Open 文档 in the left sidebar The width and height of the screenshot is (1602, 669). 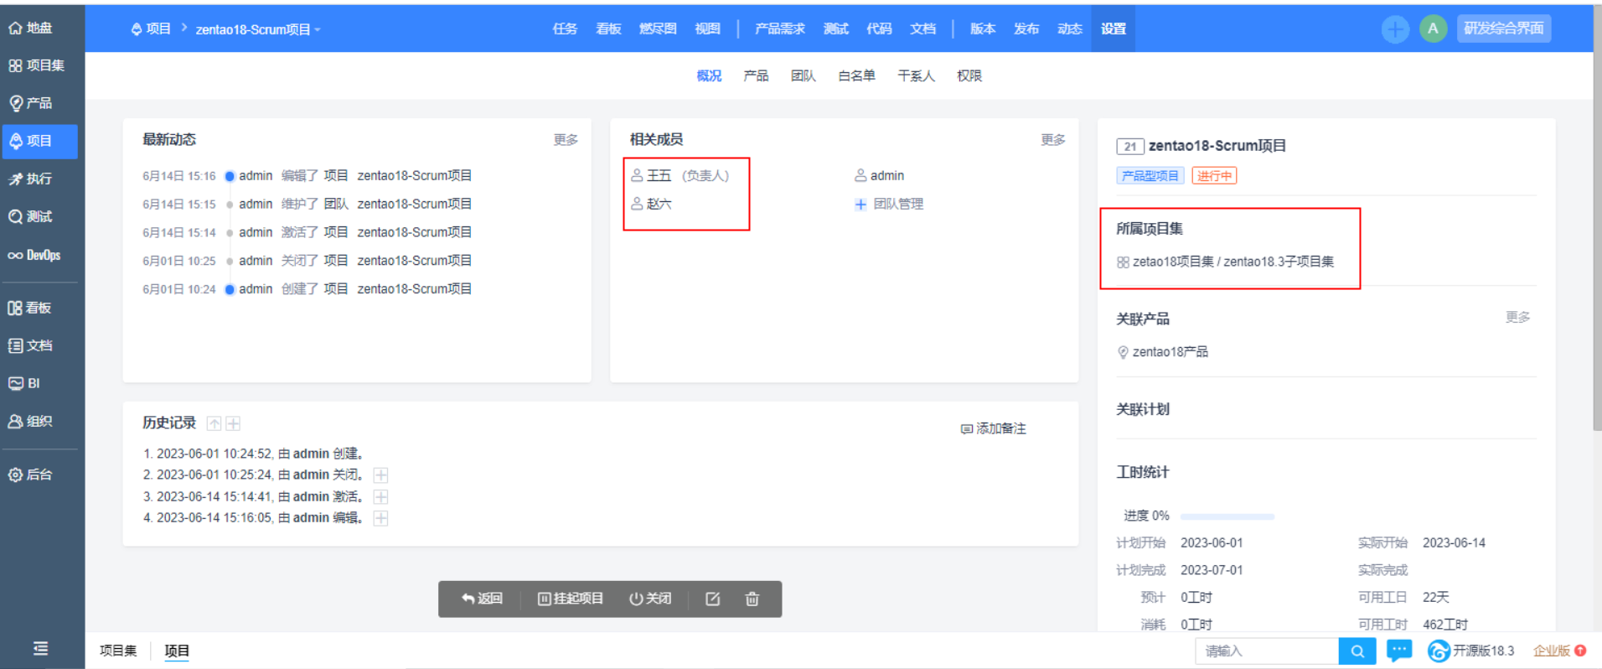click(31, 345)
